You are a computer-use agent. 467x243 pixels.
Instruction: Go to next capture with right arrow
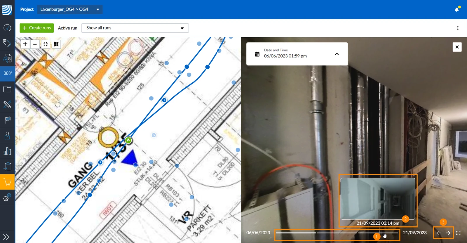pyautogui.click(x=448, y=233)
